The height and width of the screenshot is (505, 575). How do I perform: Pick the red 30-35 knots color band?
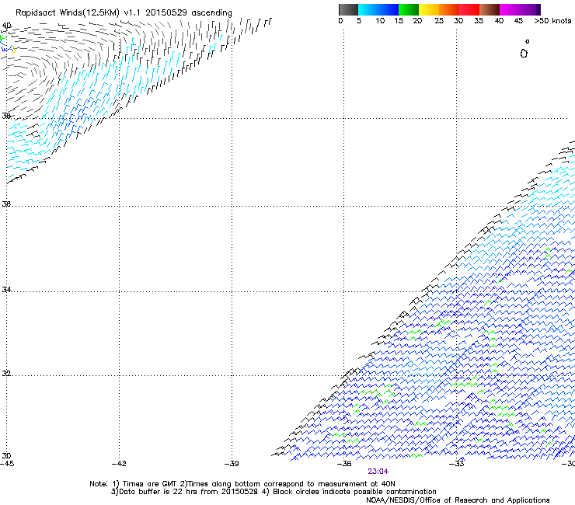point(469,9)
